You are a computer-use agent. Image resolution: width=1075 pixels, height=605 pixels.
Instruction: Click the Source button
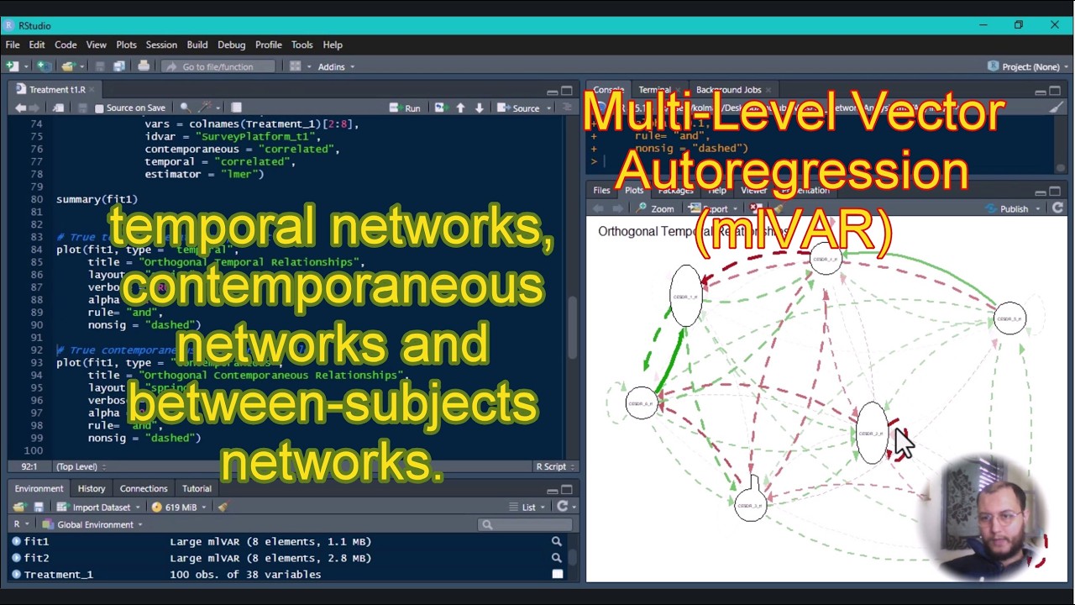click(518, 108)
